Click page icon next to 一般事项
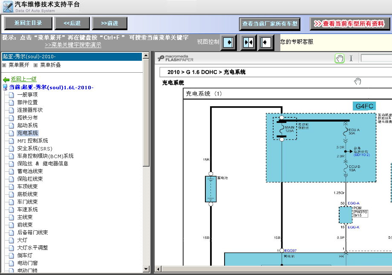Image resolution: width=392 pixels, height=275 pixels. pos(11,95)
